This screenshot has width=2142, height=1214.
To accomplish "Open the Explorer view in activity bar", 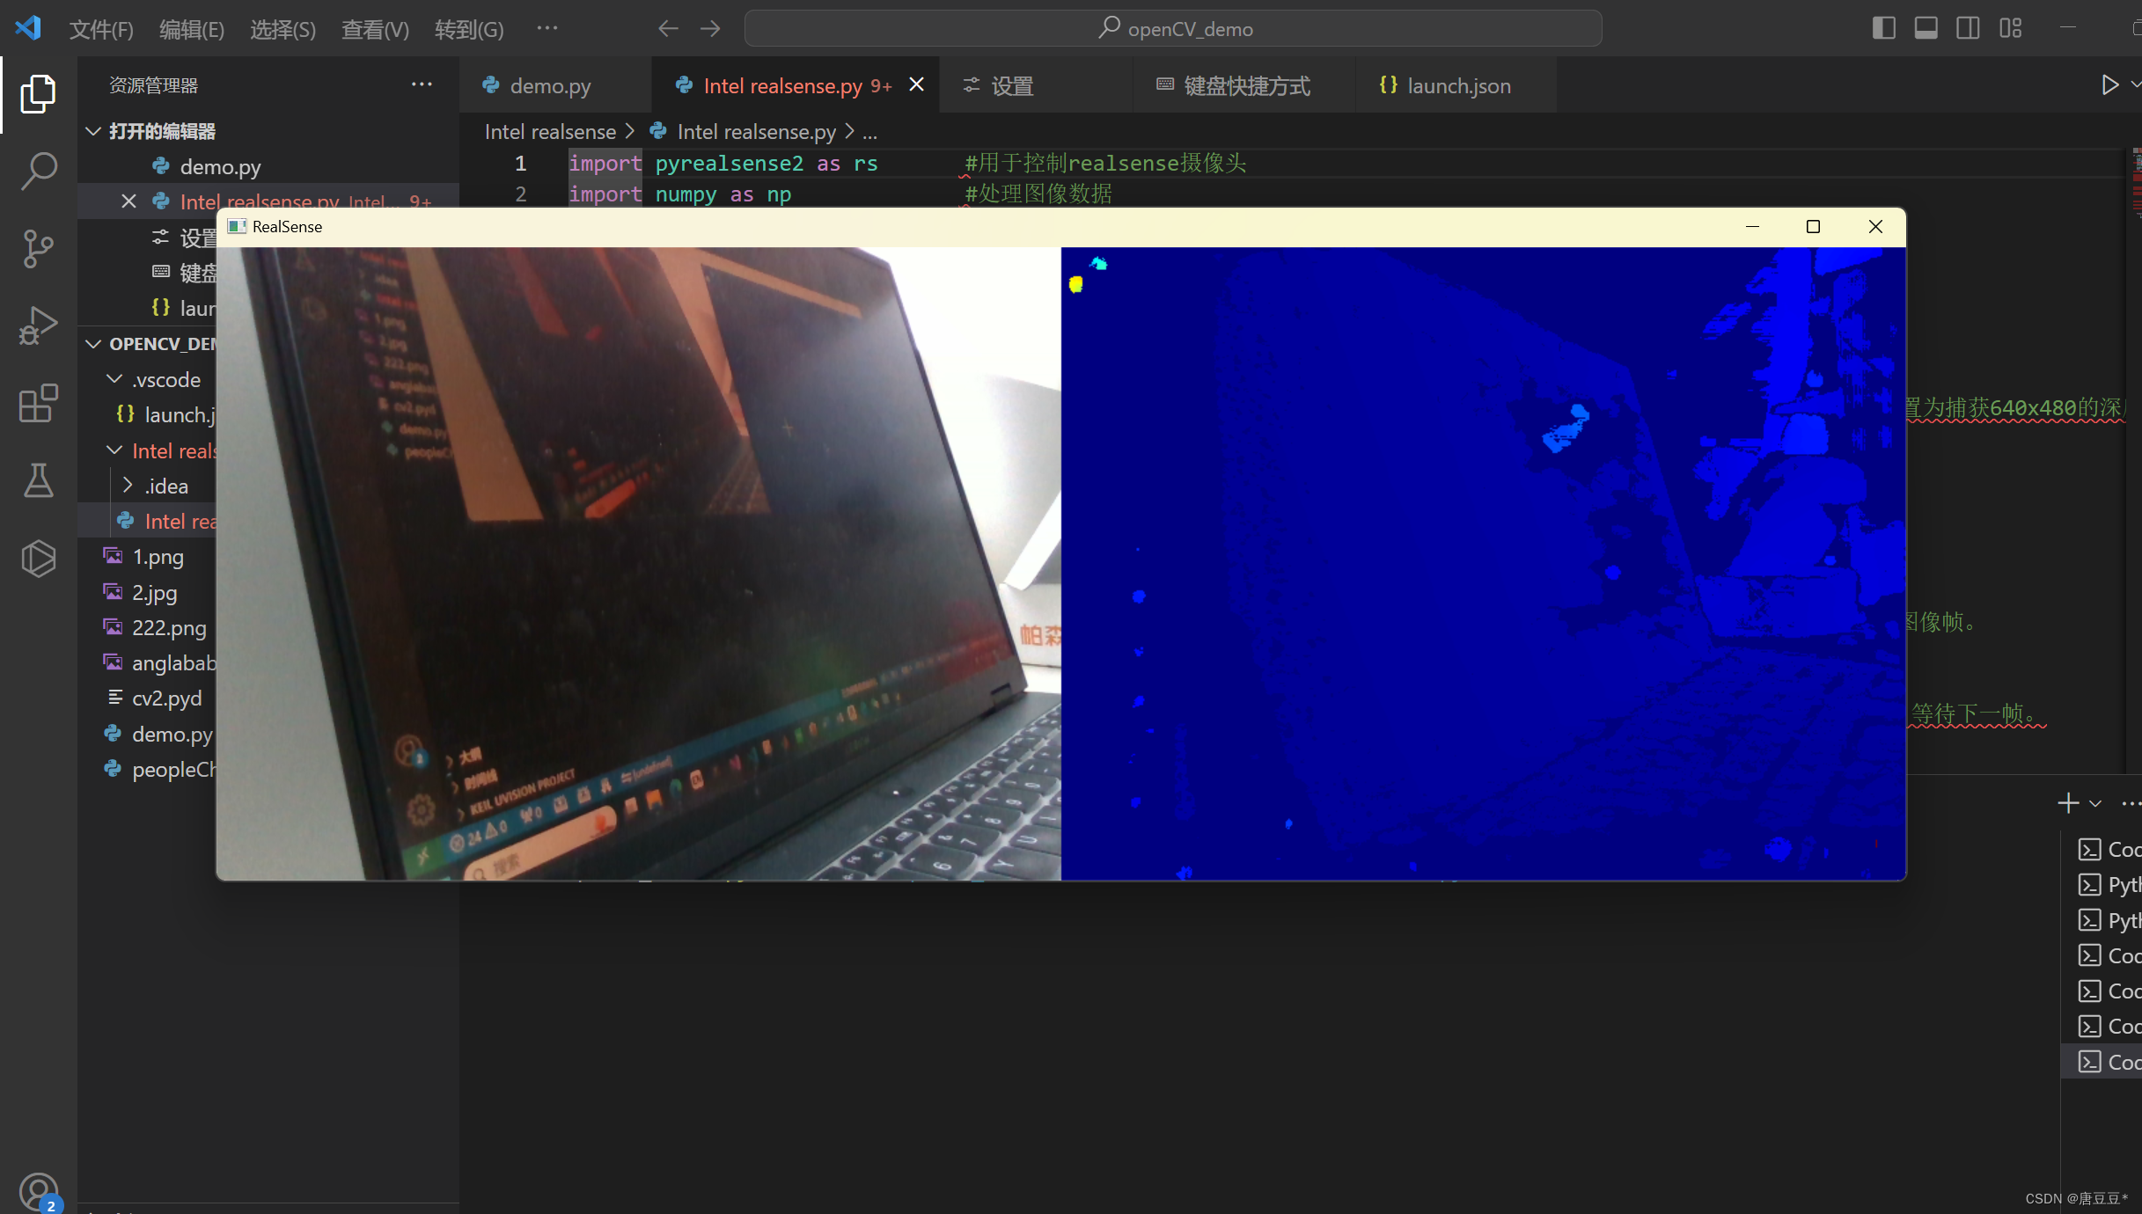I will (38, 93).
